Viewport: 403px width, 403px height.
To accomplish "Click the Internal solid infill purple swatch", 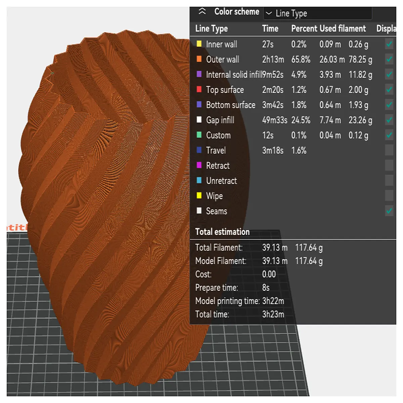I will (x=199, y=74).
